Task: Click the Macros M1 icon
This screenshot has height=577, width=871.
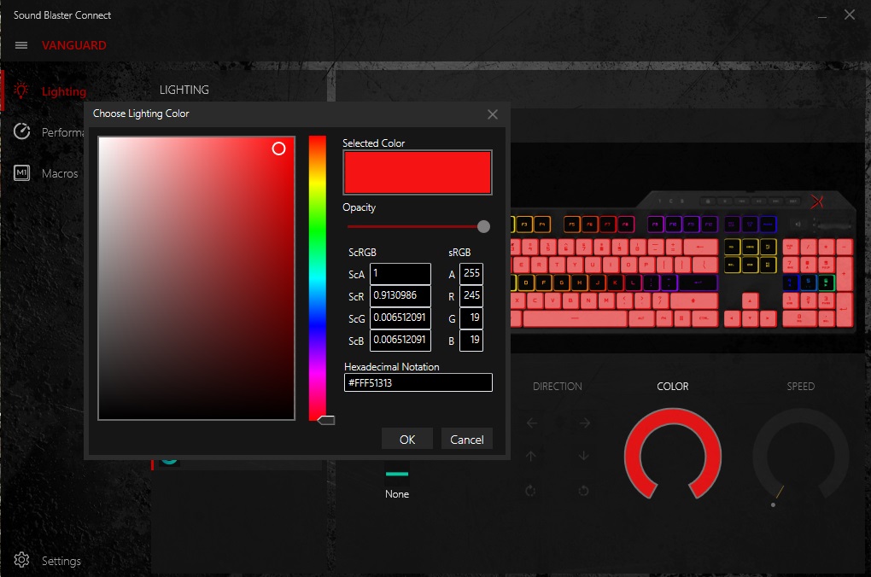Action: pyautogui.click(x=21, y=172)
